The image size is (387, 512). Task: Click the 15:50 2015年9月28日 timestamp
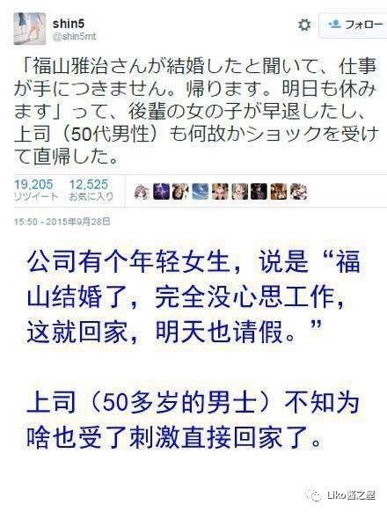tap(62, 222)
